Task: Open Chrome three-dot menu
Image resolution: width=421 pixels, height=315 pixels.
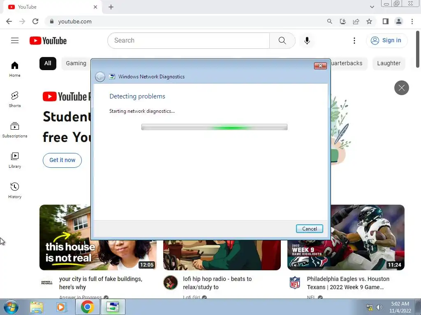Action: click(x=412, y=21)
